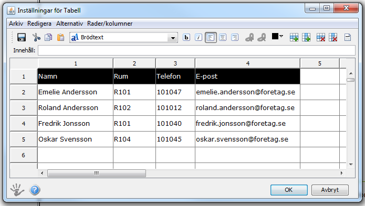Click the hand icon at bottom left
The image size is (365, 206).
(x=17, y=190)
